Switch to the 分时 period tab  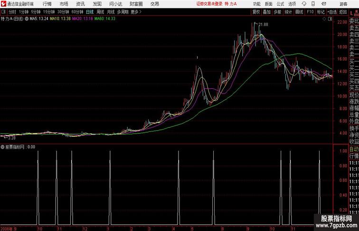pos(12,12)
